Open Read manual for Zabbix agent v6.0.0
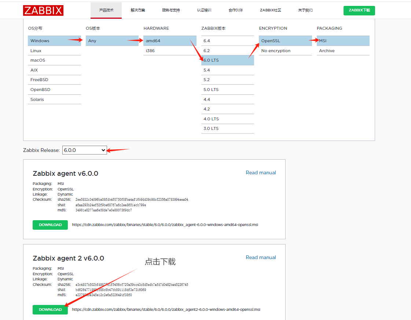Image resolution: width=411 pixels, height=320 pixels. click(x=261, y=172)
